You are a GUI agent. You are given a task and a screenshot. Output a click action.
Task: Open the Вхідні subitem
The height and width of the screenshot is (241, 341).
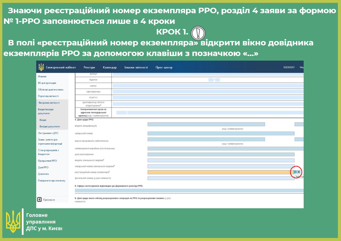43,120
